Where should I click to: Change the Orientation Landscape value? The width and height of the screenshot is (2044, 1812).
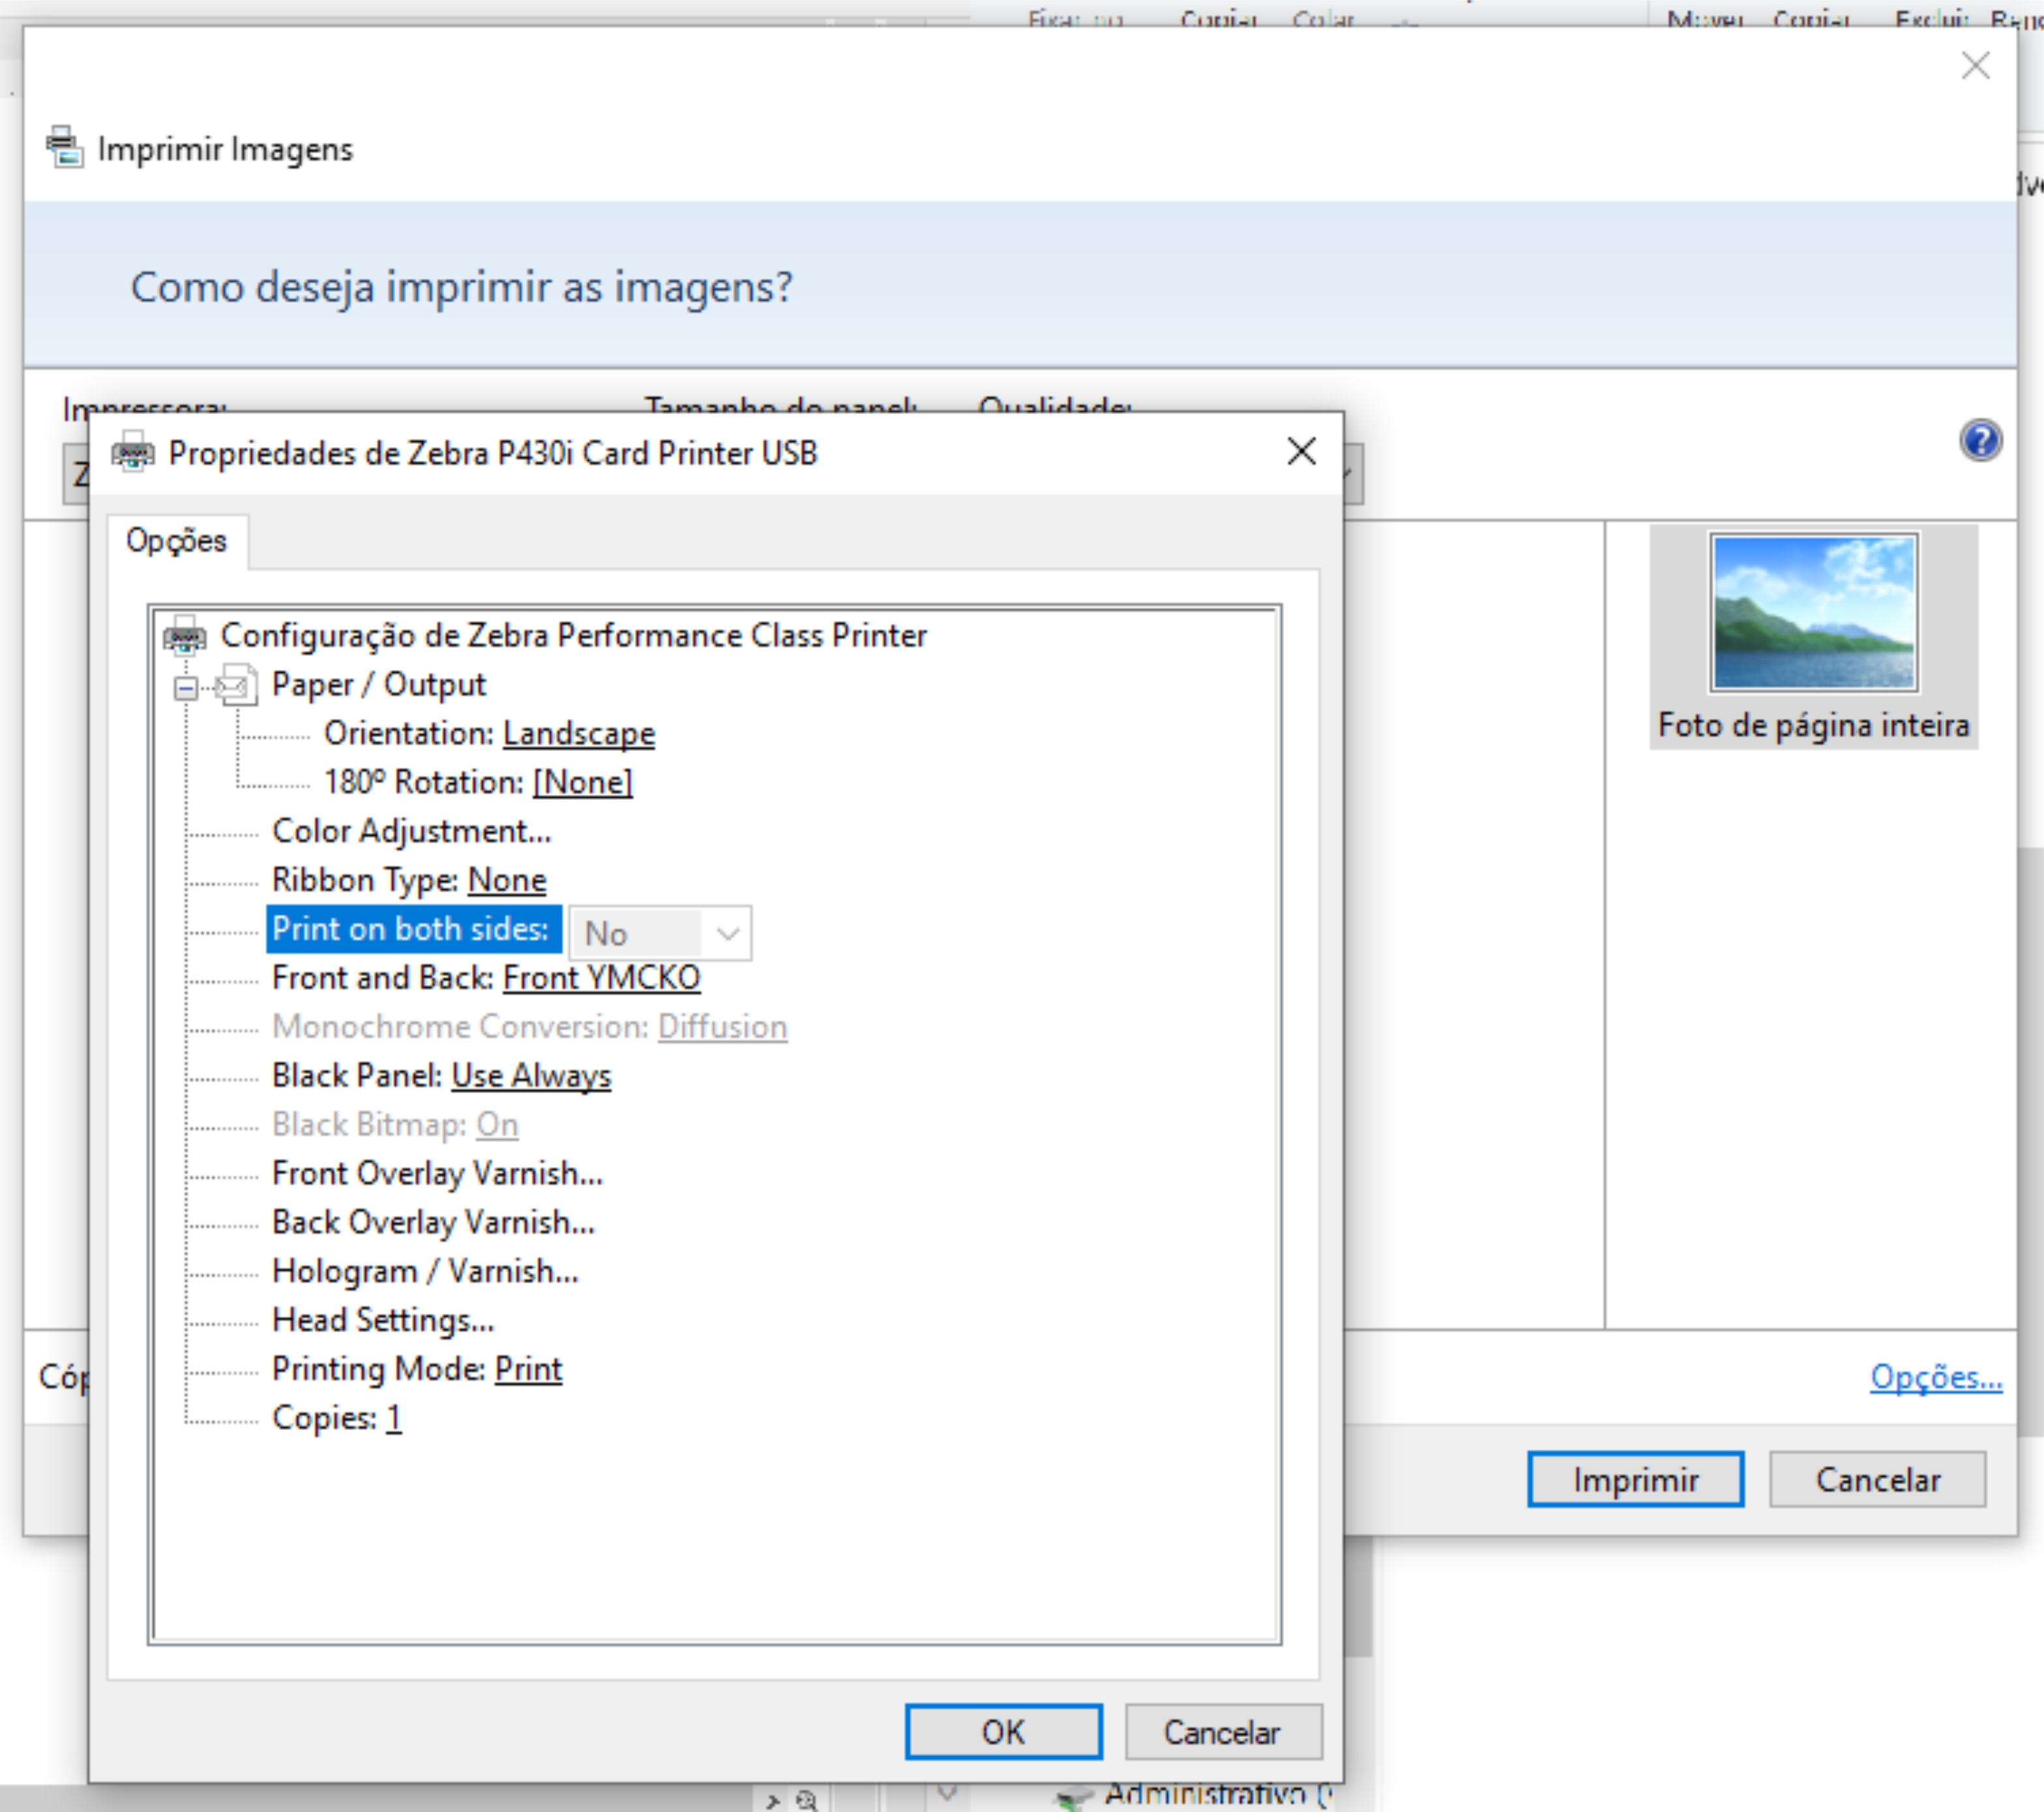(579, 733)
